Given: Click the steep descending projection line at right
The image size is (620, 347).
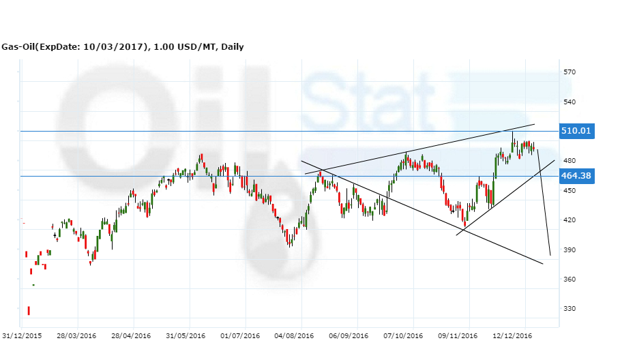Looking at the screenshot, I should (x=544, y=205).
